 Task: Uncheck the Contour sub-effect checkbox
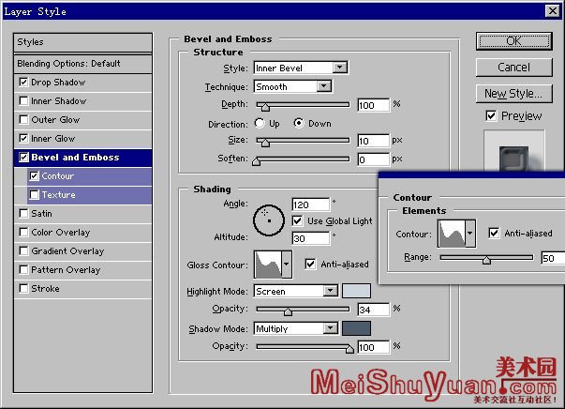click(x=35, y=176)
